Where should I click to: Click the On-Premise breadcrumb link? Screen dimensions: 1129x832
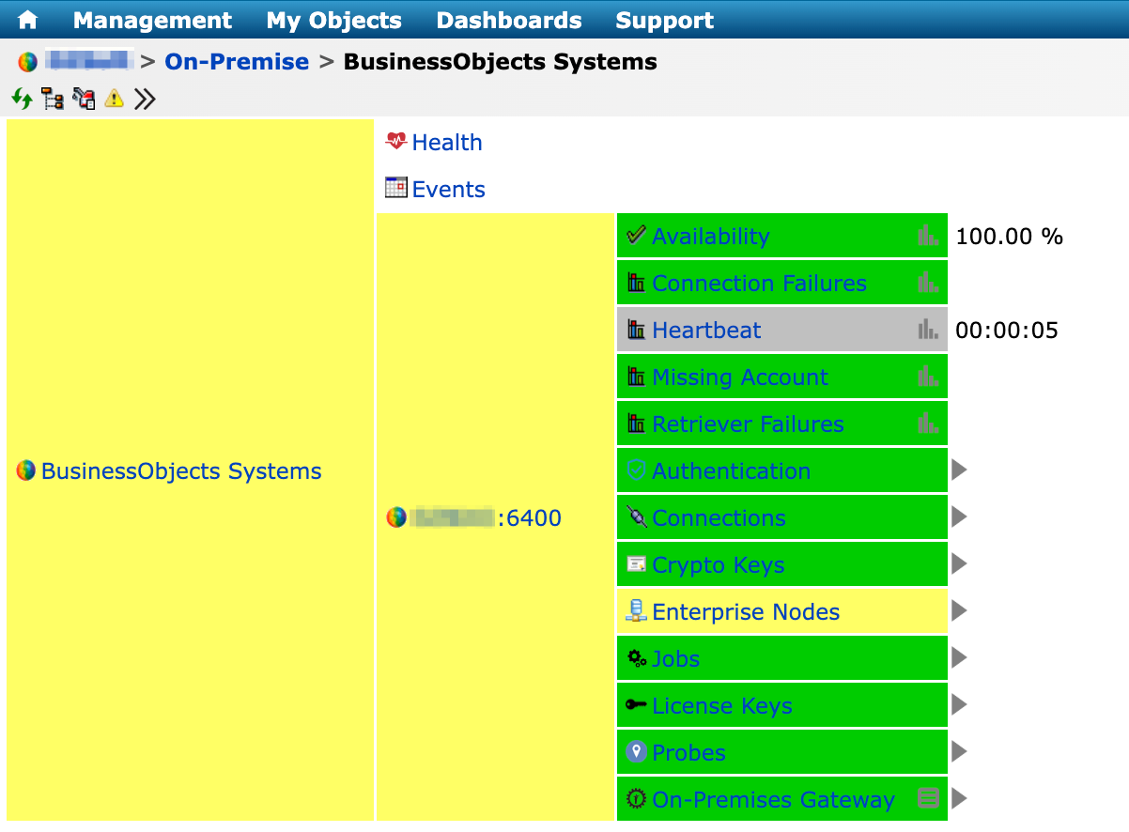pyautogui.click(x=237, y=62)
